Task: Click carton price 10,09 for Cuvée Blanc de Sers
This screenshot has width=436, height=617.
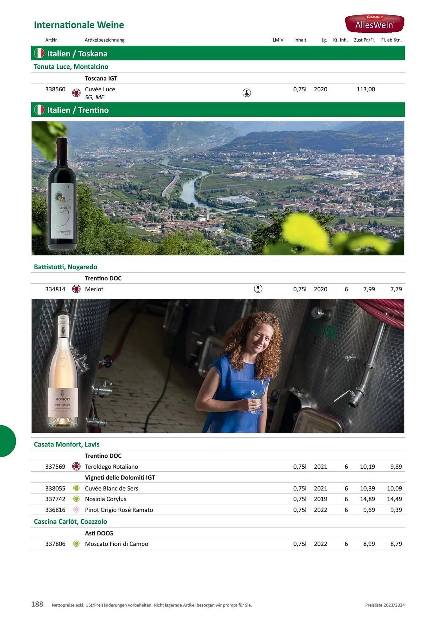Action: (395, 488)
